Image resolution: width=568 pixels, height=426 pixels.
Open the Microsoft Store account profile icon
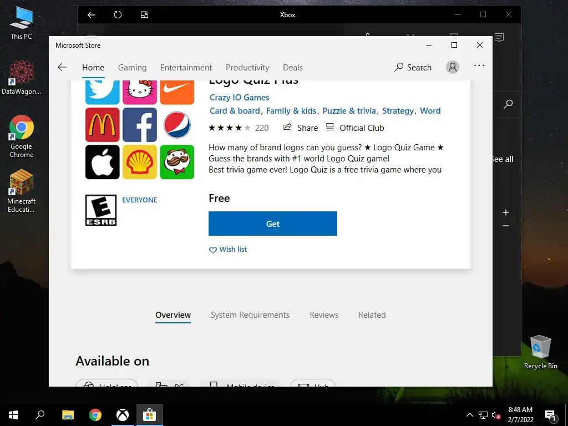453,67
